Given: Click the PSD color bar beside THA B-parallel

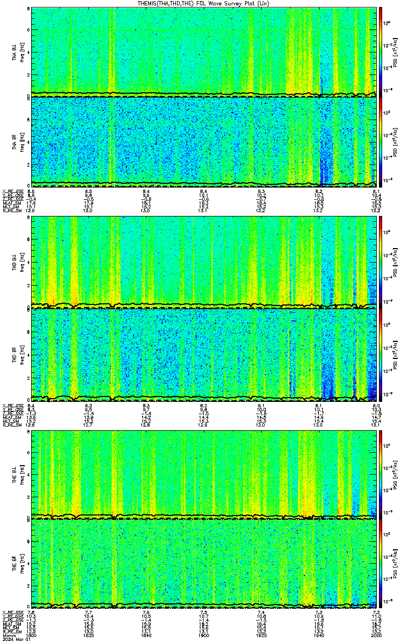Looking at the screenshot, I should pos(381,141).
